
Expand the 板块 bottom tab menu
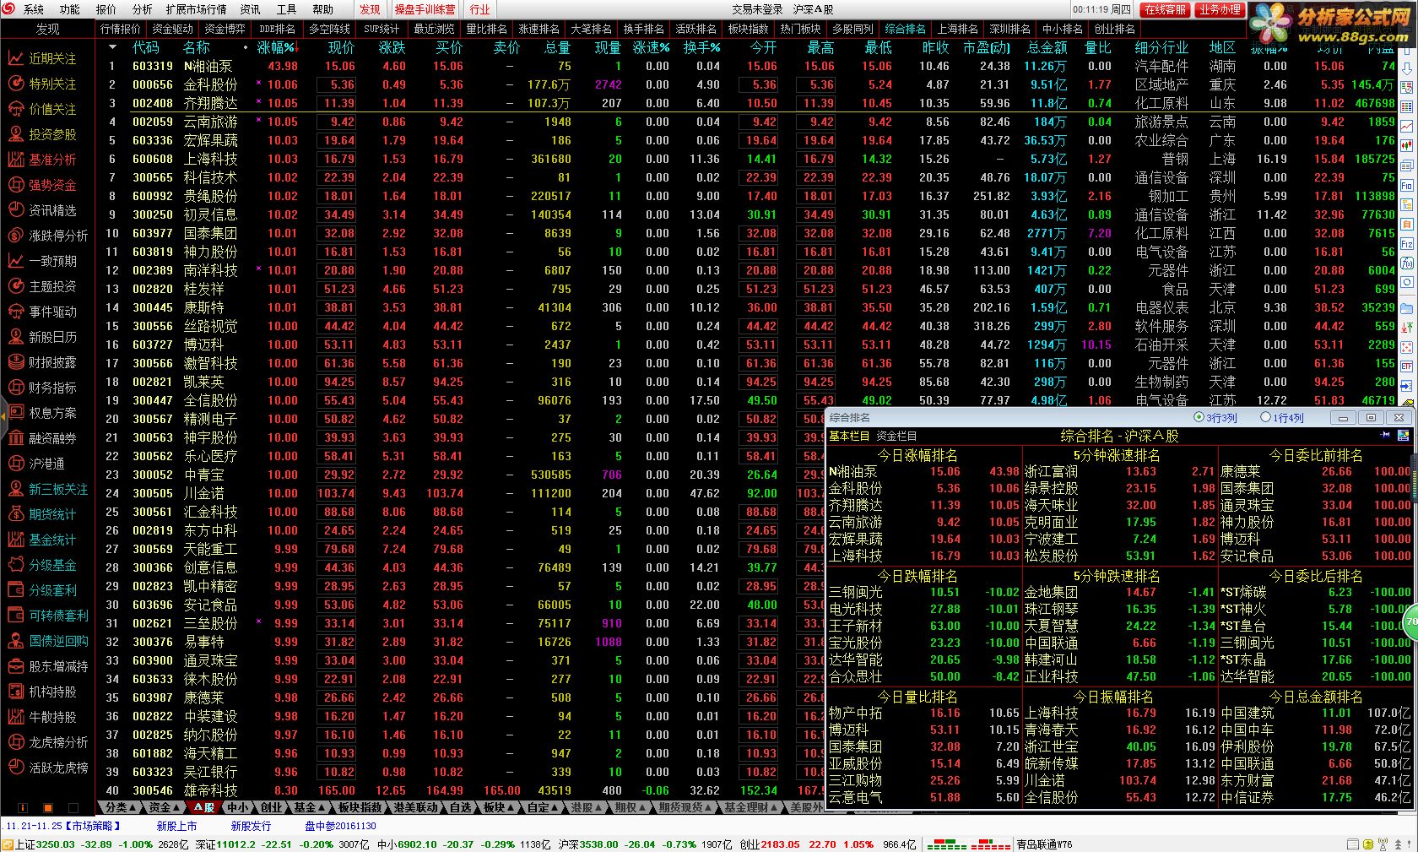coord(511,807)
